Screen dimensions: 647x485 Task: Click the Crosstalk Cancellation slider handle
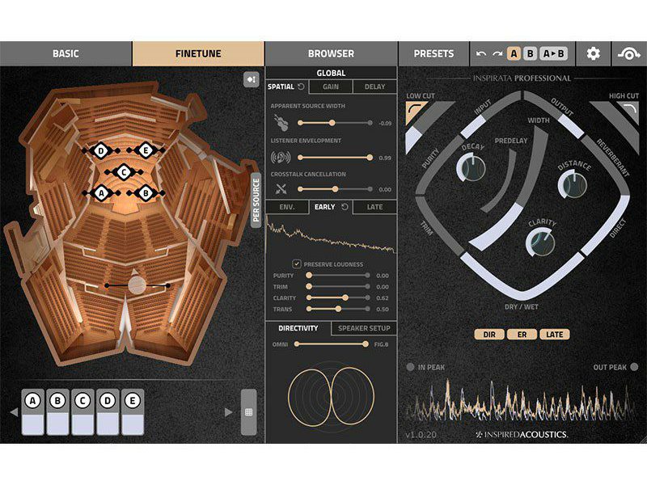tap(335, 189)
